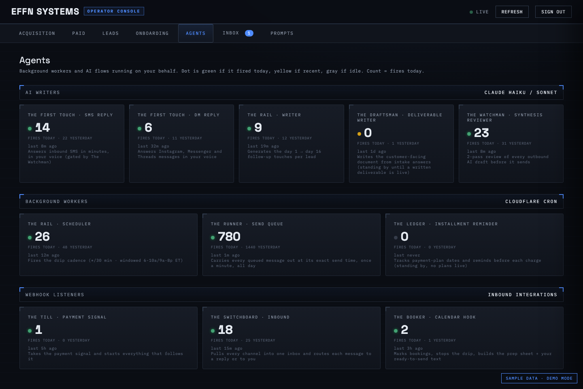Viewport: 583px width, 389px height.
Task: Open the Inbox tab
Action: pos(238,33)
